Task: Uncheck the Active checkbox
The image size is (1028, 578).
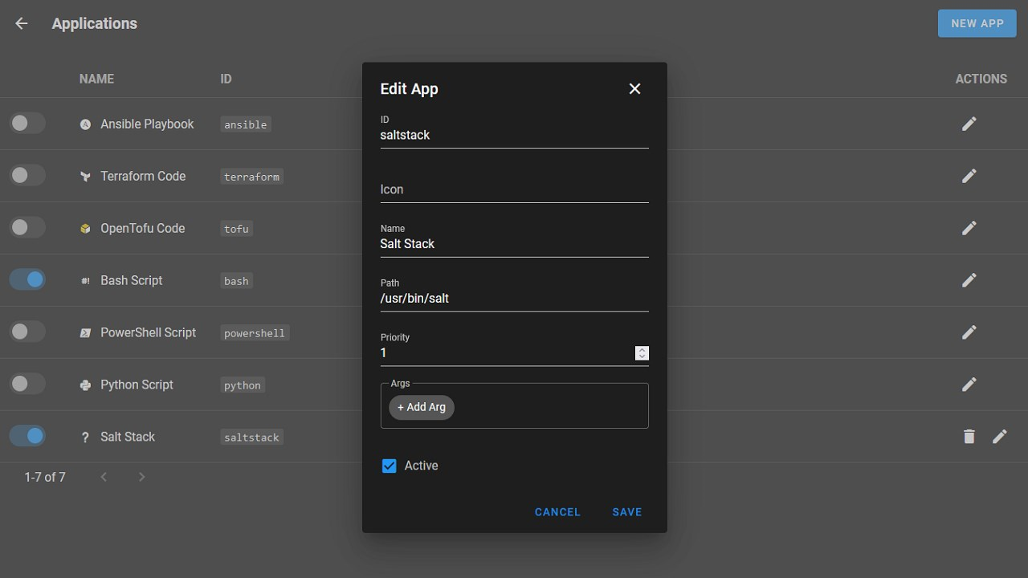Action: (x=389, y=466)
